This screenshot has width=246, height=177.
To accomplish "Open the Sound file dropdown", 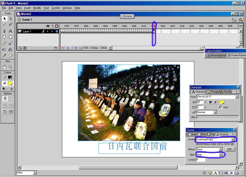I will click(233, 140).
